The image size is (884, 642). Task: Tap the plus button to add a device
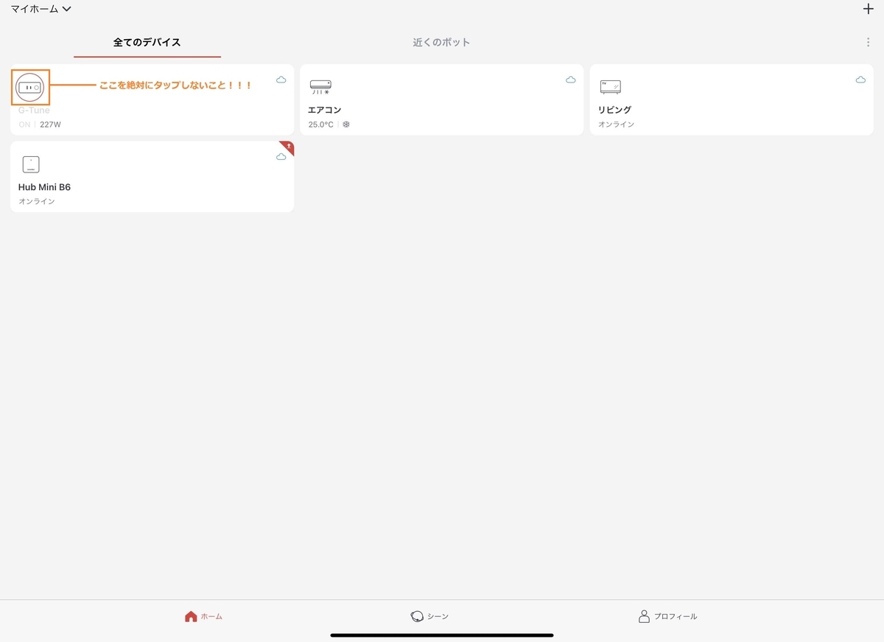(x=868, y=10)
